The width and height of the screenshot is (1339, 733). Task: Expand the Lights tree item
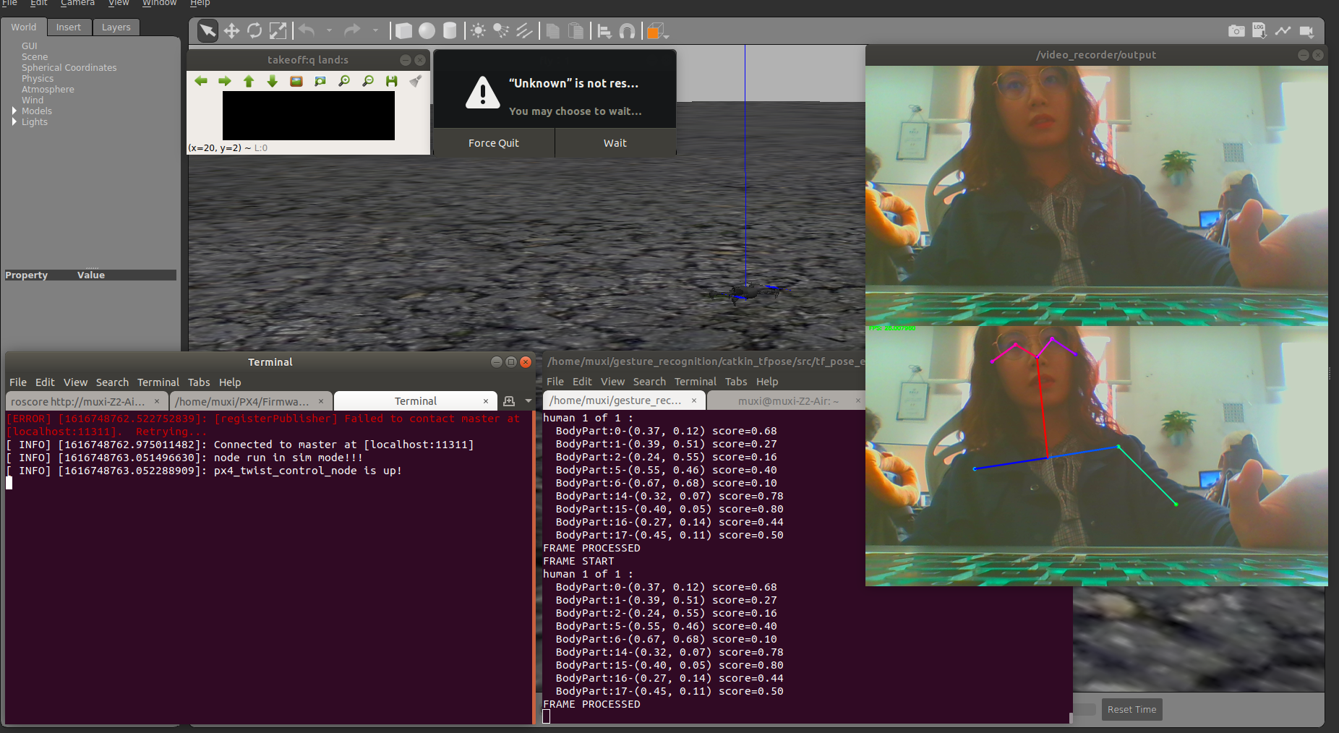14,121
